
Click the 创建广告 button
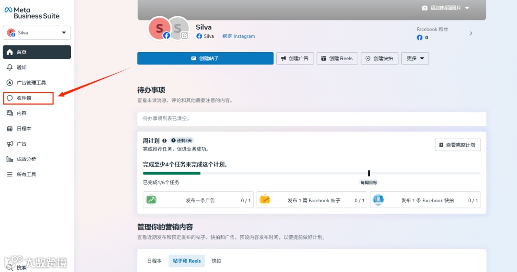pos(295,58)
